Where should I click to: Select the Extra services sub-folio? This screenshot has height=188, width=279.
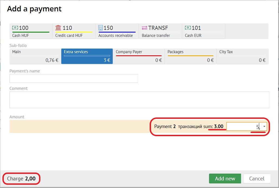(87, 56)
